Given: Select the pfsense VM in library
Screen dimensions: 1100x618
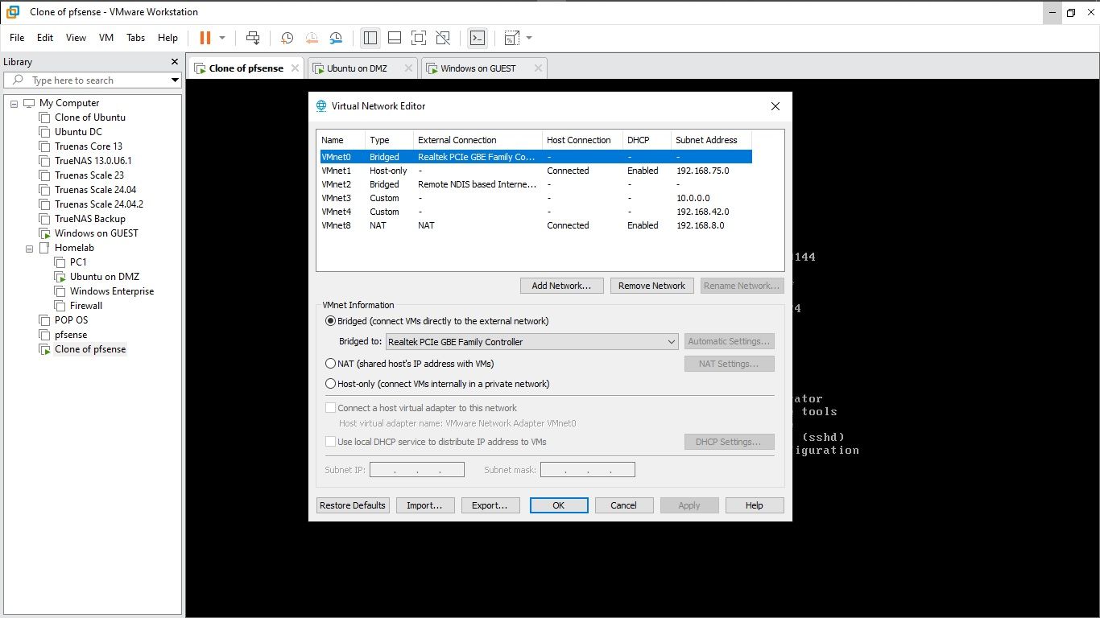Looking at the screenshot, I should 71,335.
